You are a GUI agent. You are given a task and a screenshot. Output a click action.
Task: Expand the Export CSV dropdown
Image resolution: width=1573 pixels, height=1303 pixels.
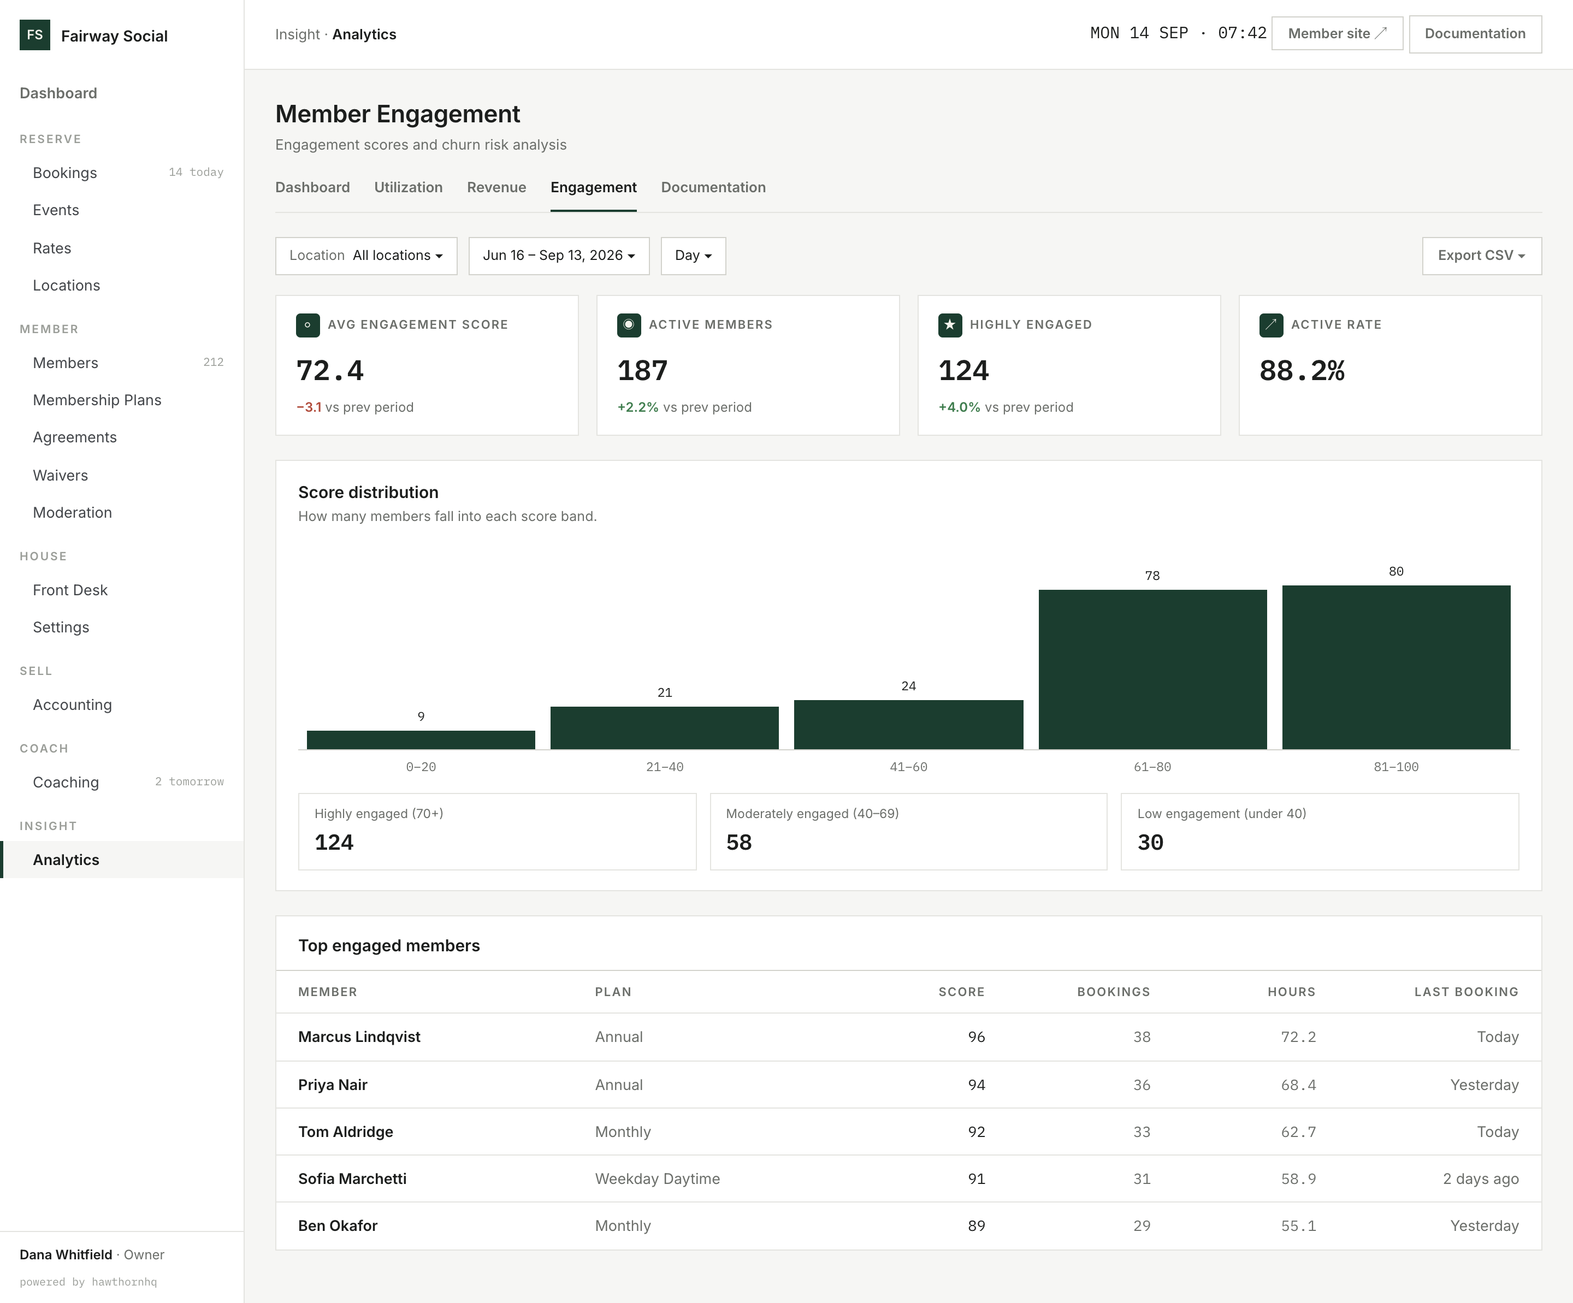click(x=1482, y=256)
